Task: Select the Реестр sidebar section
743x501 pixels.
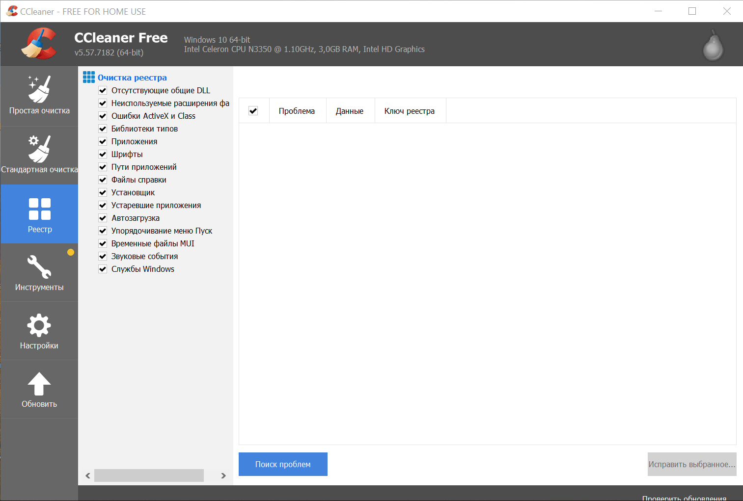Action: click(39, 214)
